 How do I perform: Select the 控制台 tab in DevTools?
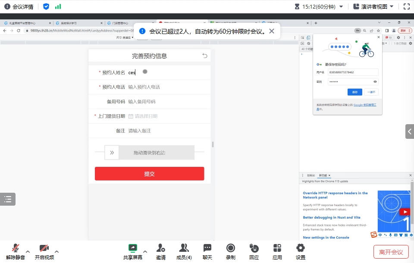tap(310, 175)
